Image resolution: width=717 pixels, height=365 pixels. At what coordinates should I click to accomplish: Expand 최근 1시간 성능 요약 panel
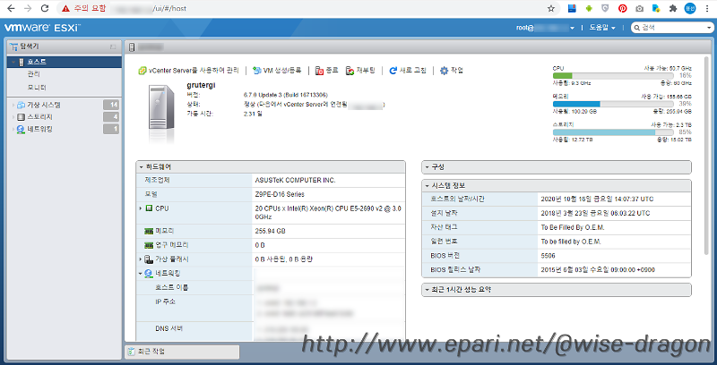[x=557, y=290]
